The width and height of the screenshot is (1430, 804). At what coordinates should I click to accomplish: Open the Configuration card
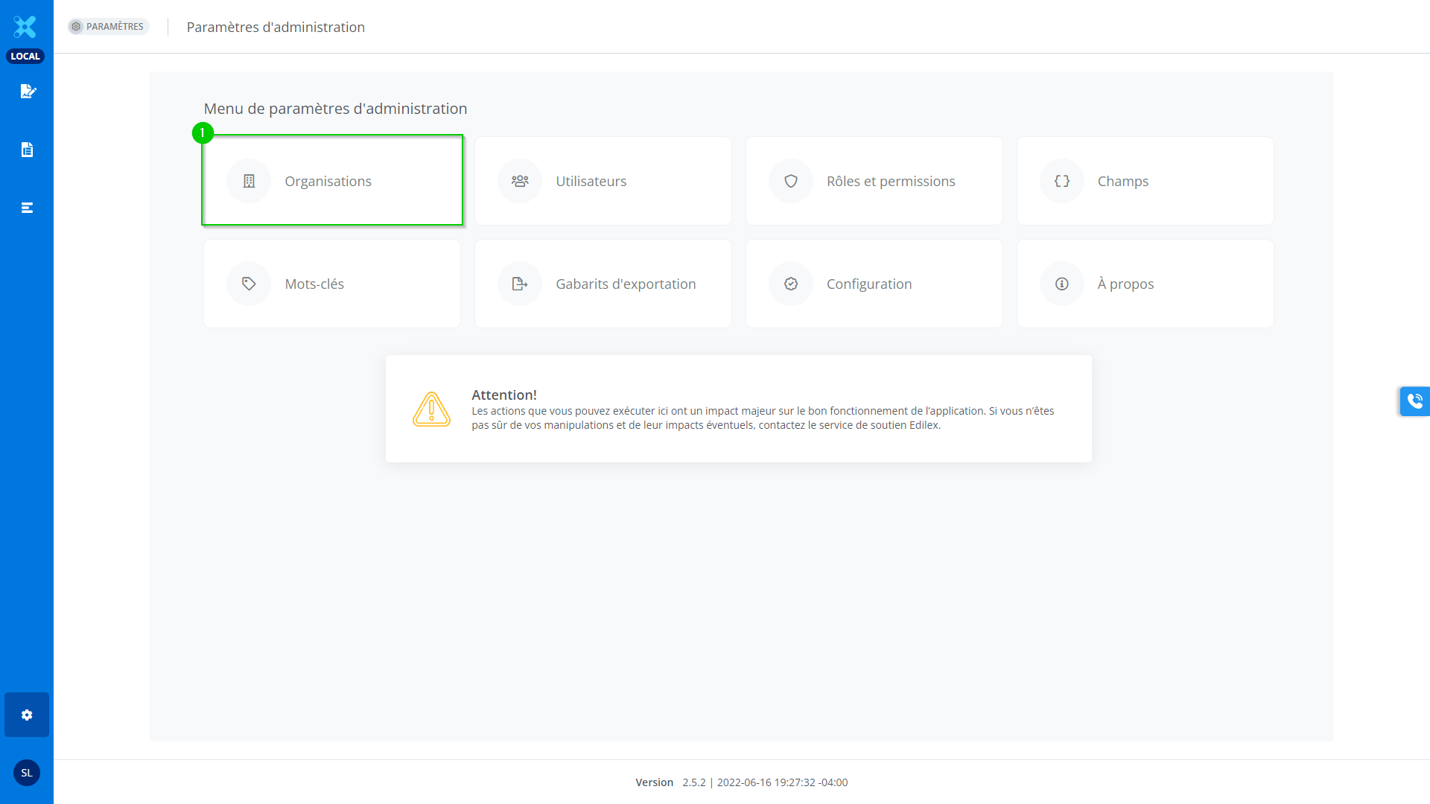(874, 284)
